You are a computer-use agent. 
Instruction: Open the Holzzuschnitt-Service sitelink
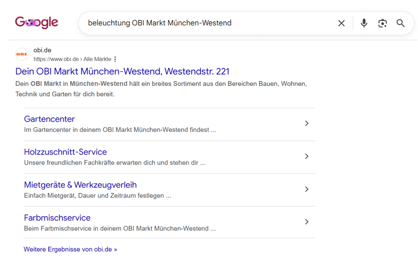click(65, 152)
